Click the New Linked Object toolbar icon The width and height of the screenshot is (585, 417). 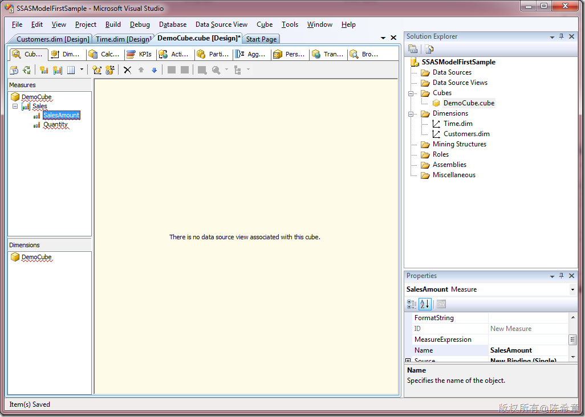tap(110, 70)
